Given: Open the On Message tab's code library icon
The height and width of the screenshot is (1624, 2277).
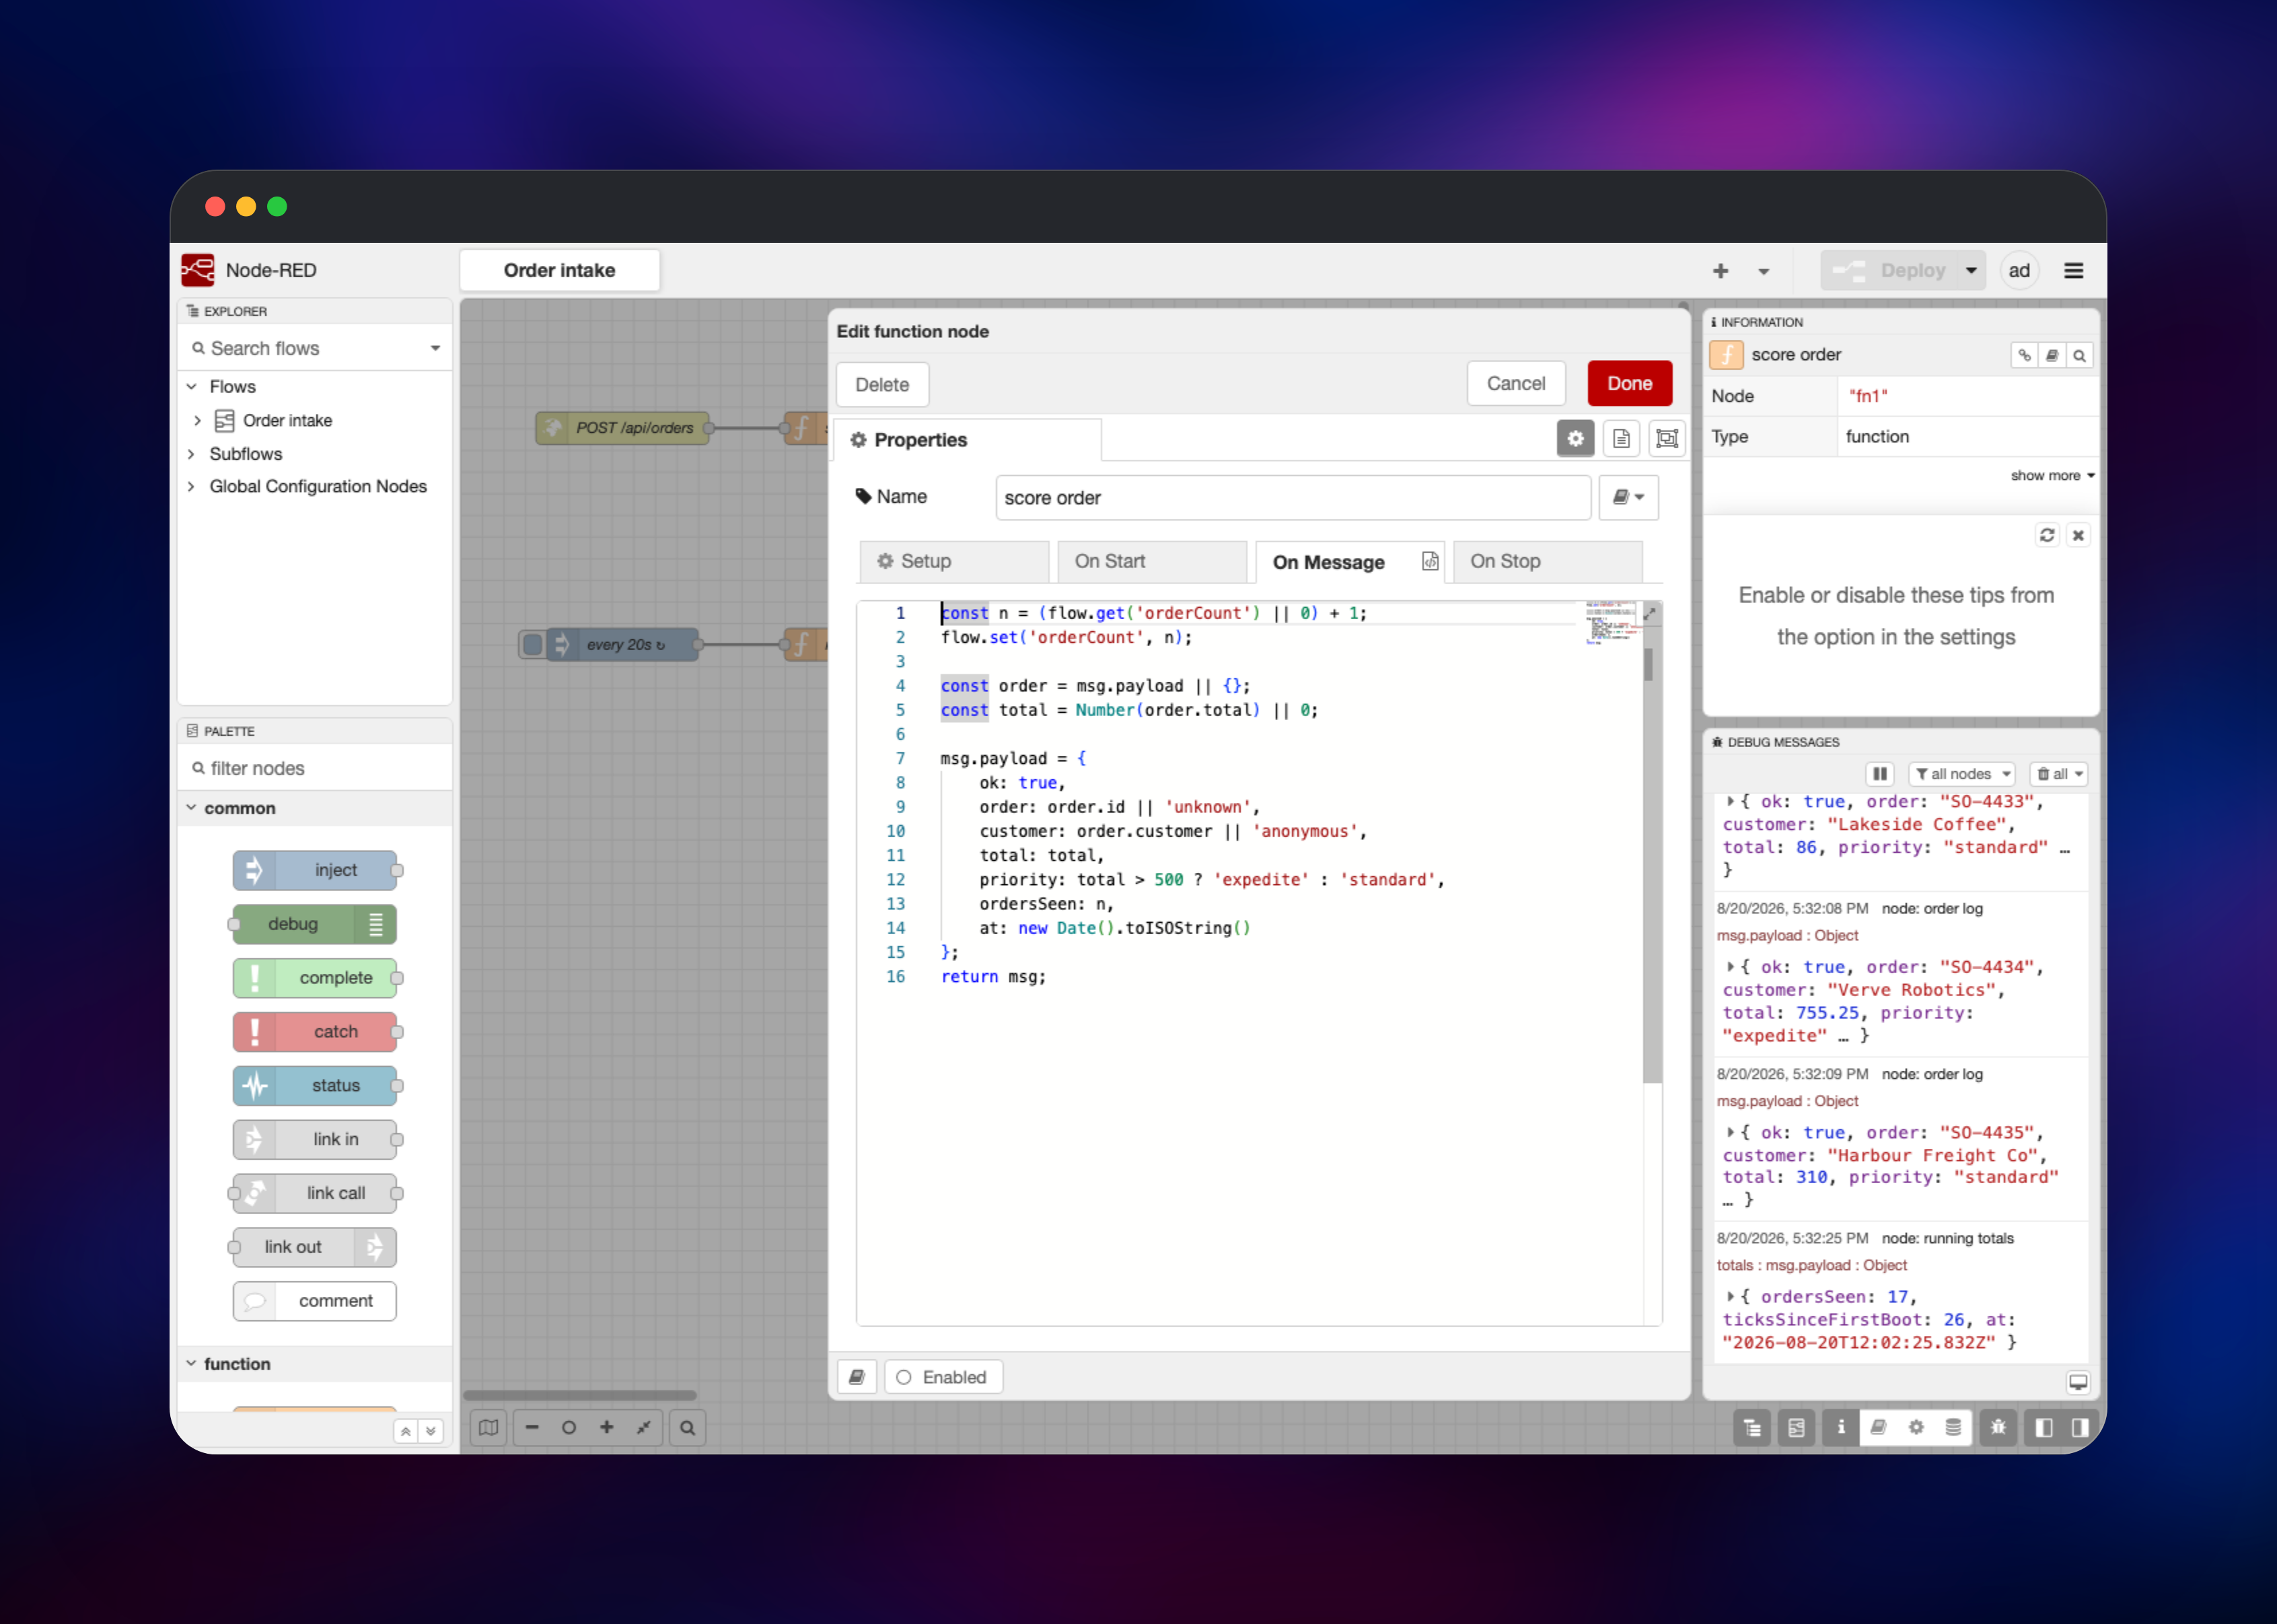Looking at the screenshot, I should [x=1431, y=561].
